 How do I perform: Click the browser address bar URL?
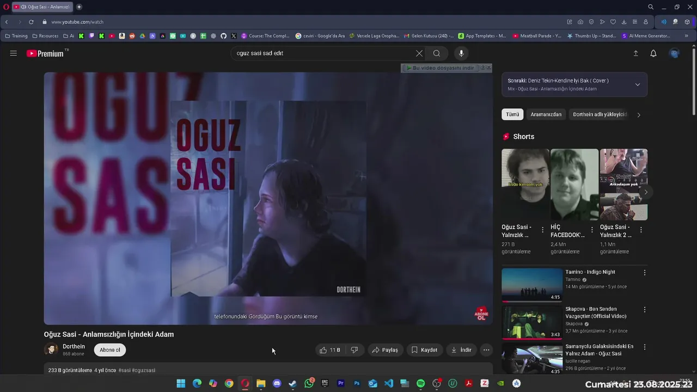[x=77, y=22]
